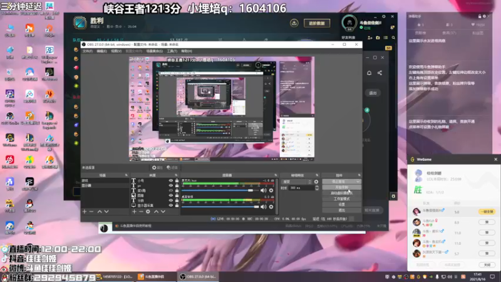Mute the desktop audio speaker icon
Screen dimensions: 501x282
263,207
